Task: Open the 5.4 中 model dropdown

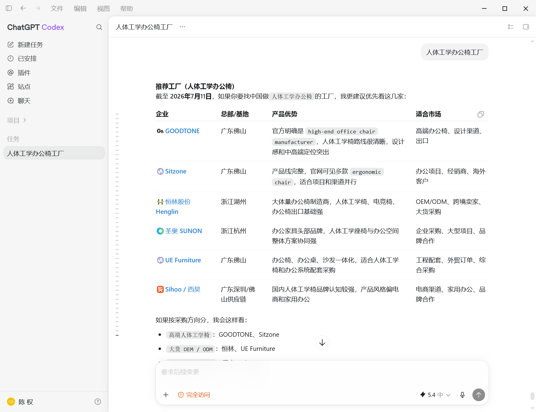Action: [435, 395]
